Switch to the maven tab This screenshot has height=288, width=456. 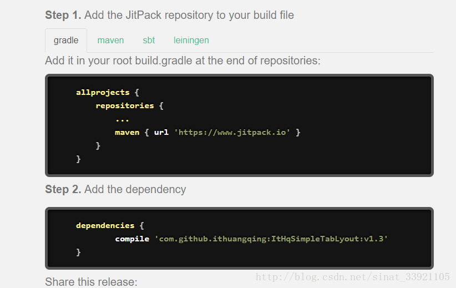point(110,40)
